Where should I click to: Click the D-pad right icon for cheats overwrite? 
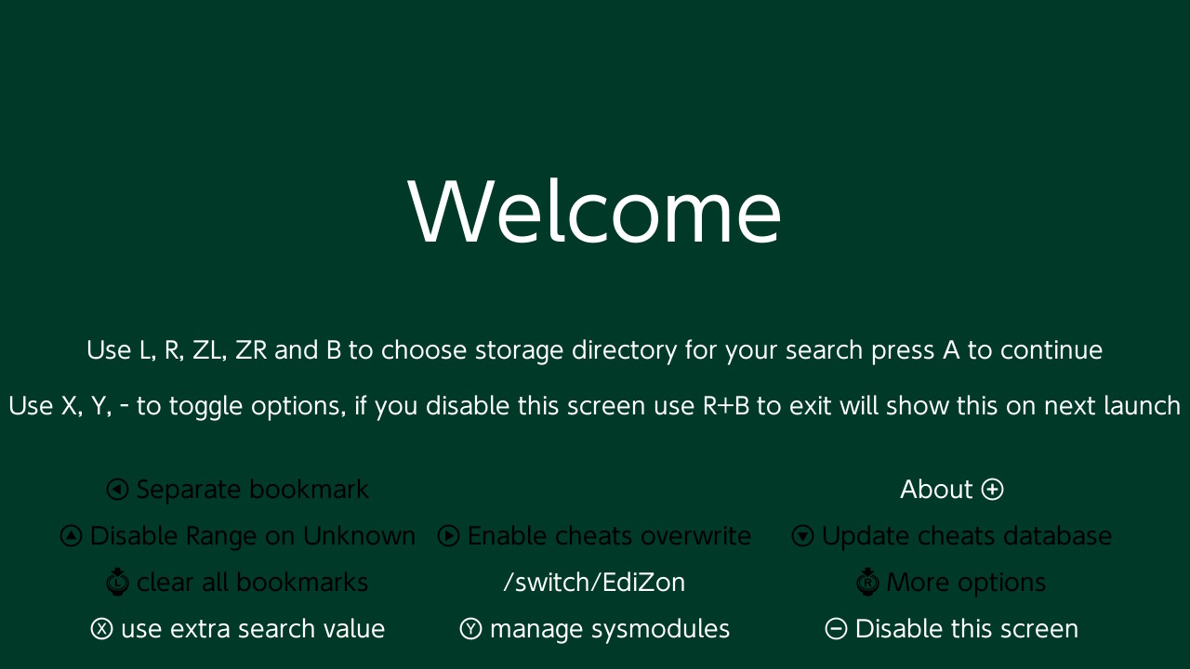click(448, 536)
